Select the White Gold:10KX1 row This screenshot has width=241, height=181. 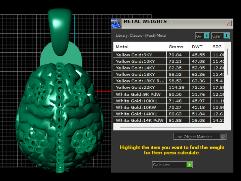pos(169,101)
